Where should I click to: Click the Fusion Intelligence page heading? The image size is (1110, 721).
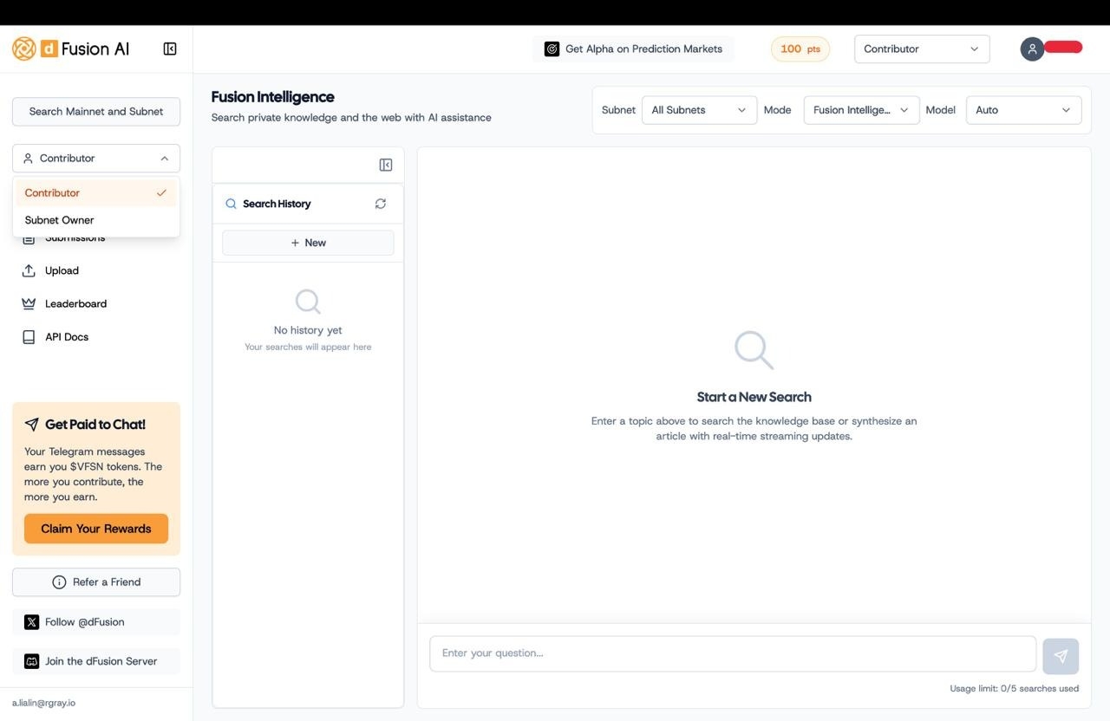pos(273,96)
